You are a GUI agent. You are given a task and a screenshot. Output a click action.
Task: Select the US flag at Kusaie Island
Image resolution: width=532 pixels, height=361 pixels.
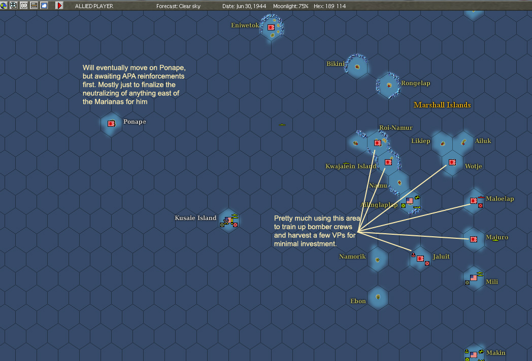pyautogui.click(x=229, y=221)
